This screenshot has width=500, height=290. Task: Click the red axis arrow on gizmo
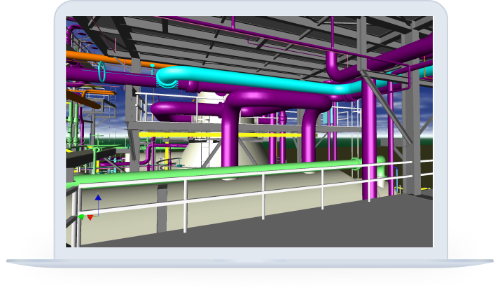coord(90,218)
